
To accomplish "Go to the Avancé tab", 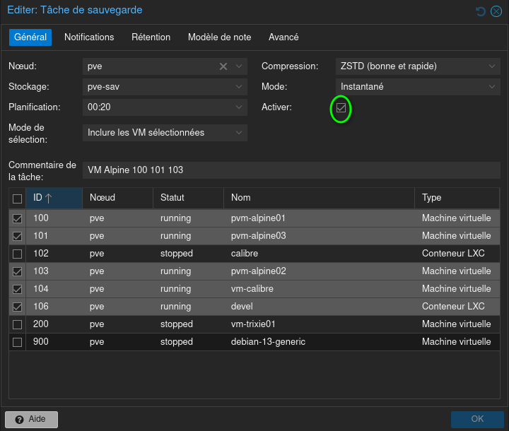I will (x=283, y=37).
